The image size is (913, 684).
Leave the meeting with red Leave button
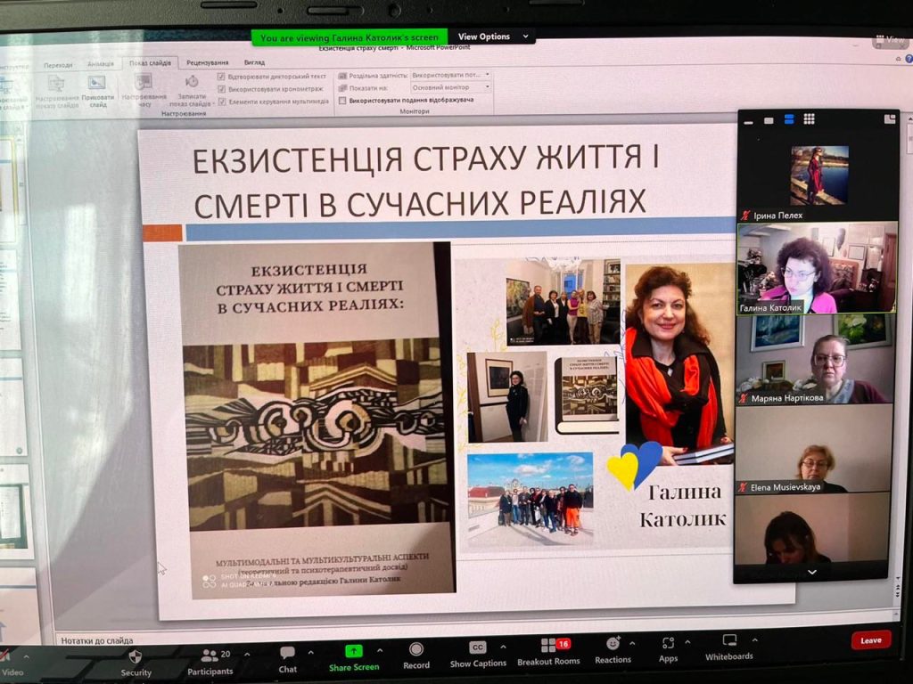[871, 640]
